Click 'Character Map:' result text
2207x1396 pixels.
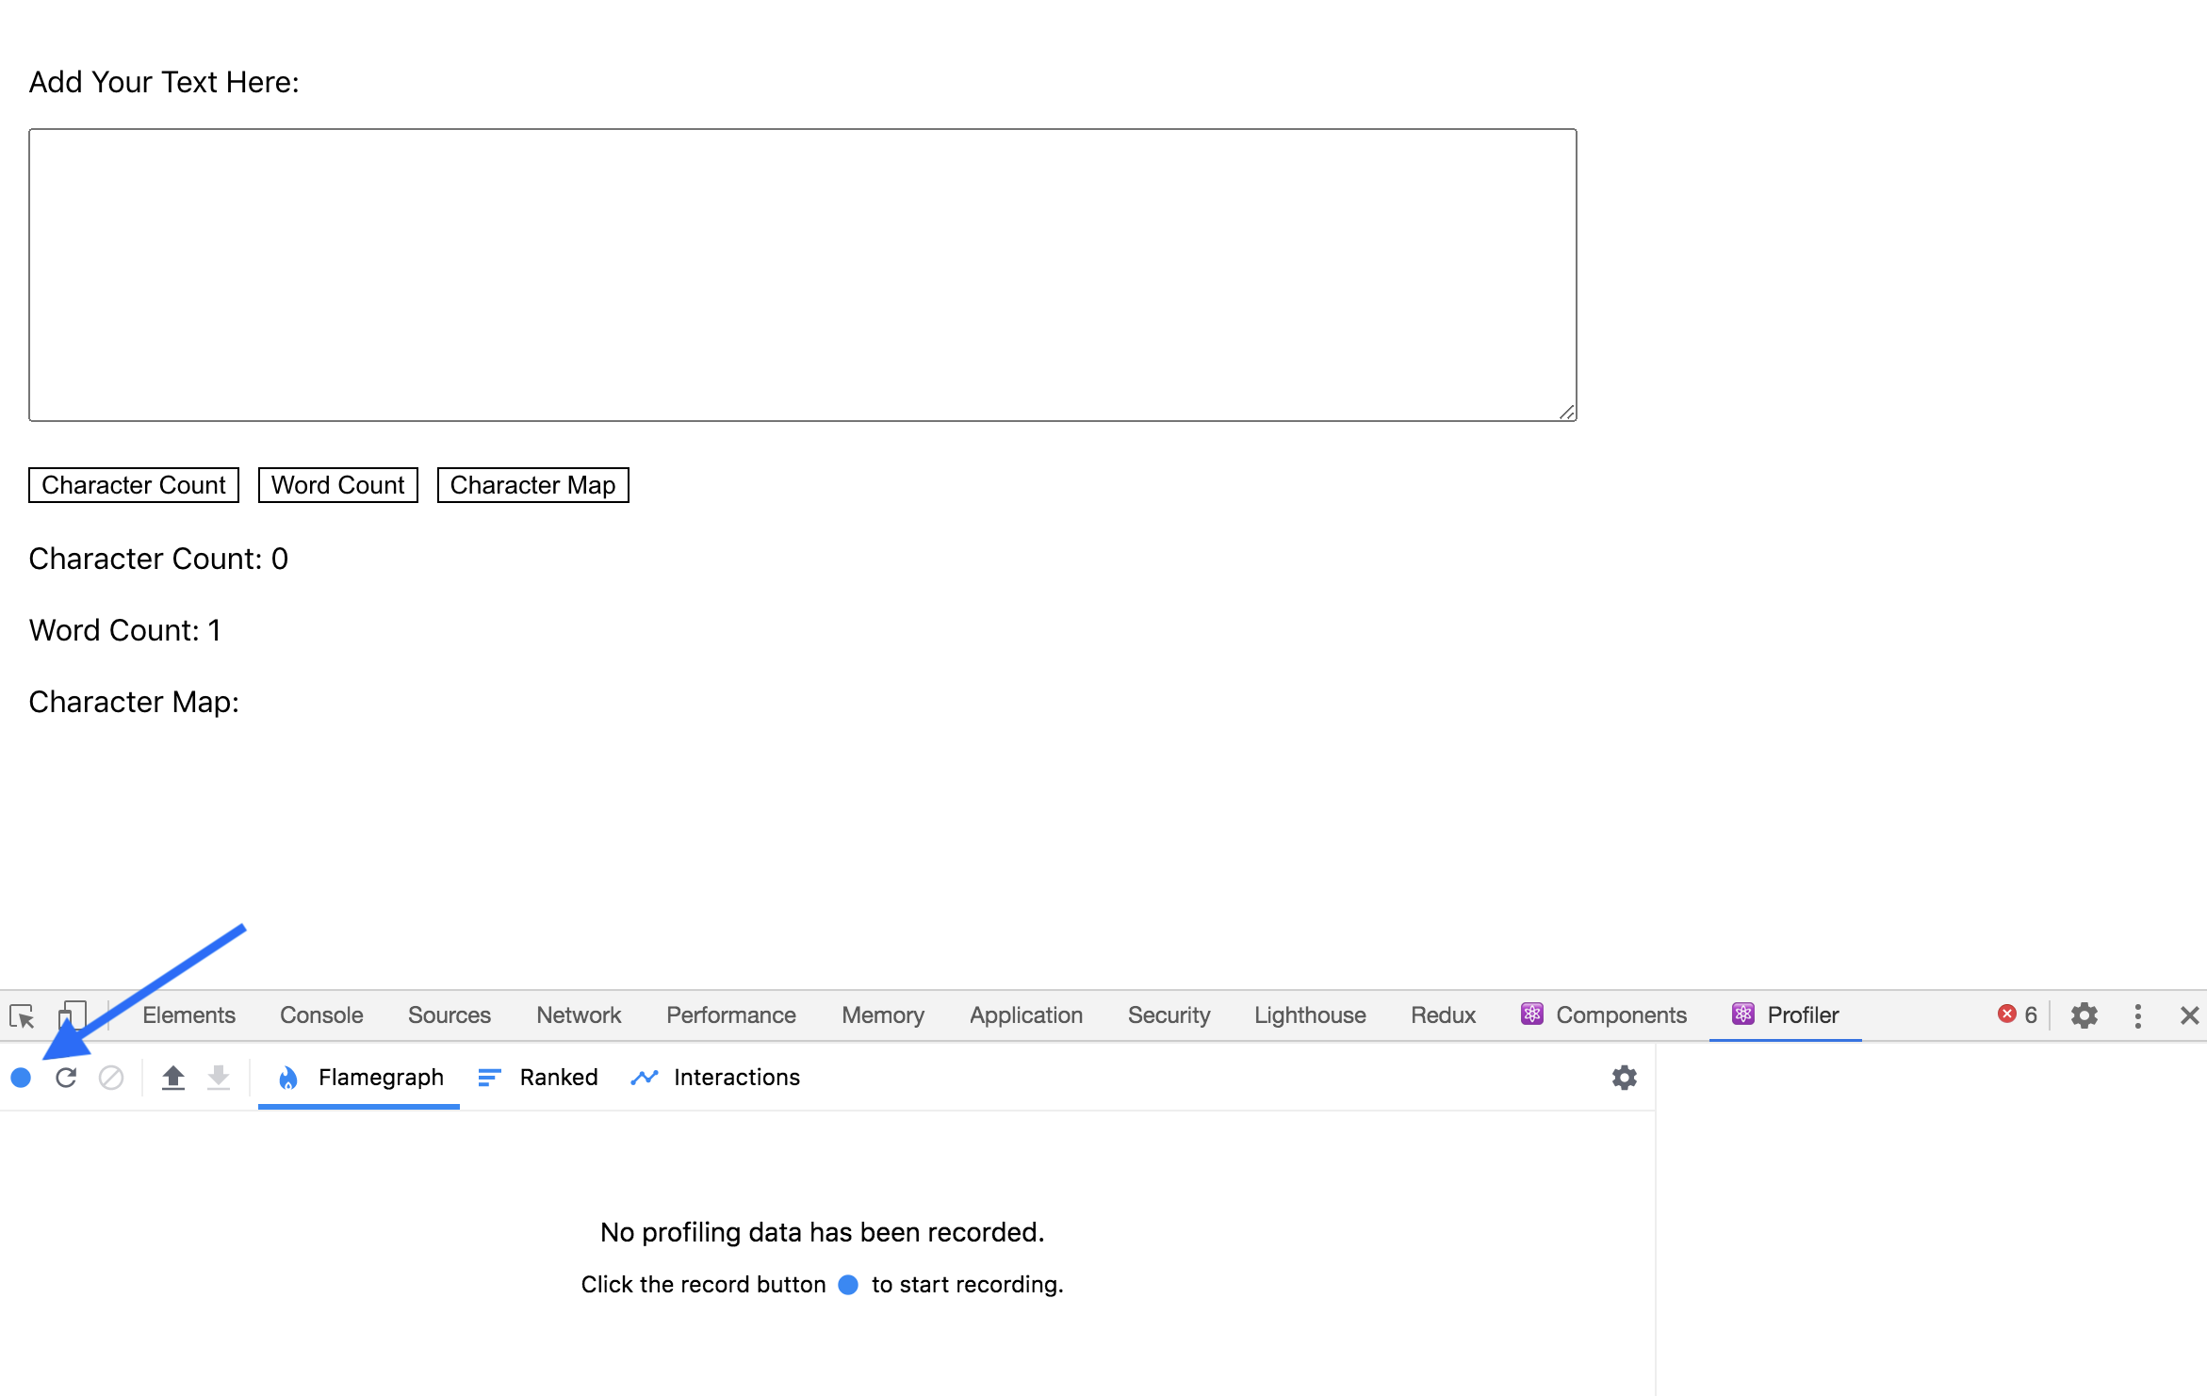pos(134,702)
